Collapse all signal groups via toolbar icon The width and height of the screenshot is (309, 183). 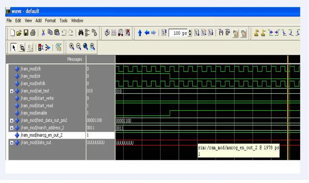pyautogui.click(x=95, y=33)
